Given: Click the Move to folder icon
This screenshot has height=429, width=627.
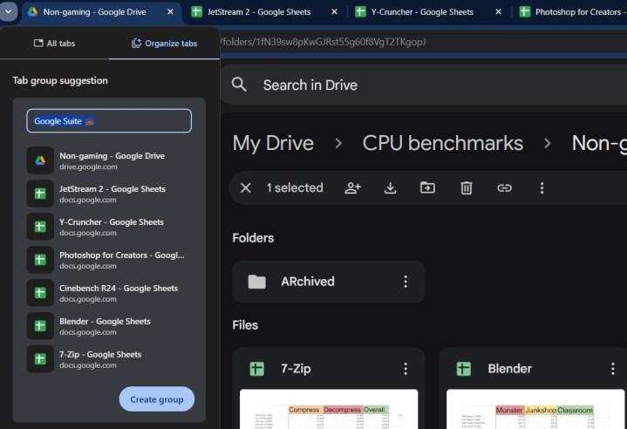Looking at the screenshot, I should click(427, 187).
